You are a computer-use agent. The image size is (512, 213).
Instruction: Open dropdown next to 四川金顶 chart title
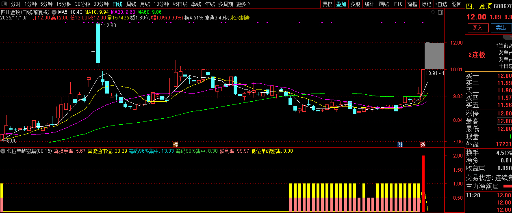pyautogui.click(x=54, y=12)
